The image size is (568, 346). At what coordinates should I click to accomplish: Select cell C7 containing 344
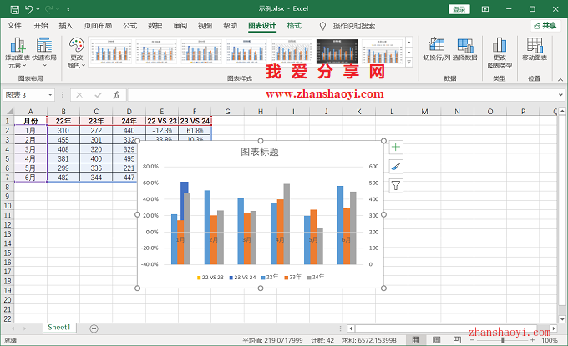(96, 177)
